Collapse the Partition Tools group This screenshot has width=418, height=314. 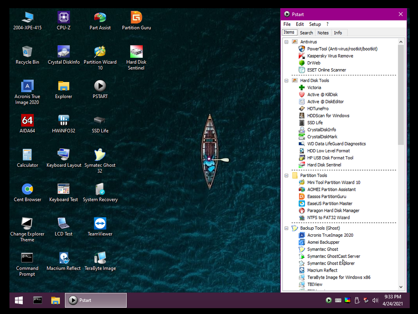click(286, 175)
